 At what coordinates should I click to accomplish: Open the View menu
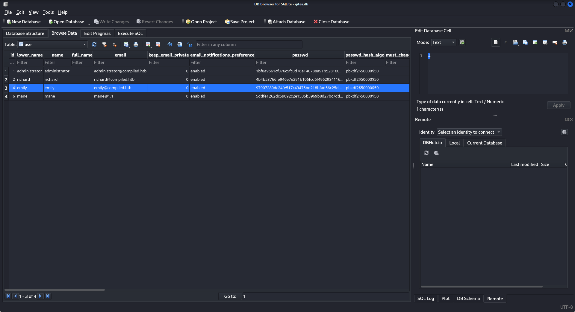33,12
